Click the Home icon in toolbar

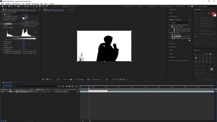3,6
